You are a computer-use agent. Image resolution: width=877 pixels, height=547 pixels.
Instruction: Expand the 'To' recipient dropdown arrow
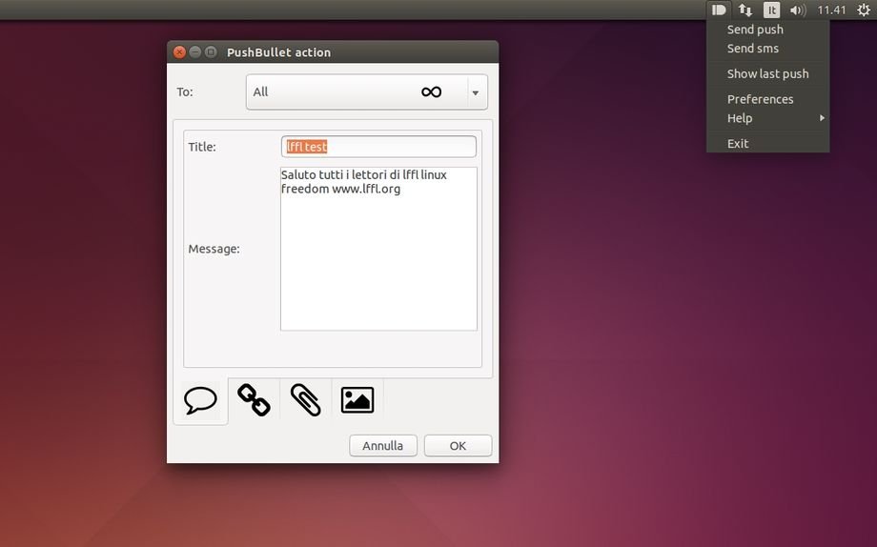tap(475, 92)
